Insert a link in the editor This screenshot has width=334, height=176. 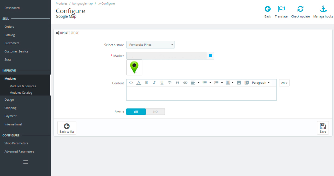185,83
